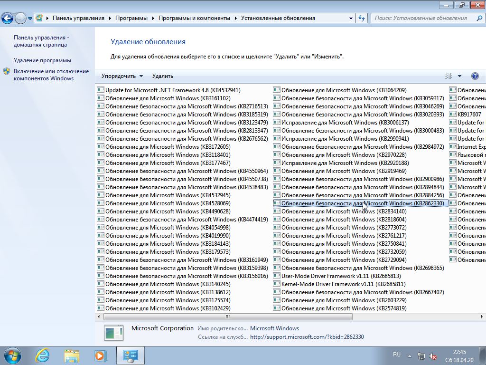Click icon of update KB3172605
Viewport: 486px width, 365px height.
click(x=101, y=146)
